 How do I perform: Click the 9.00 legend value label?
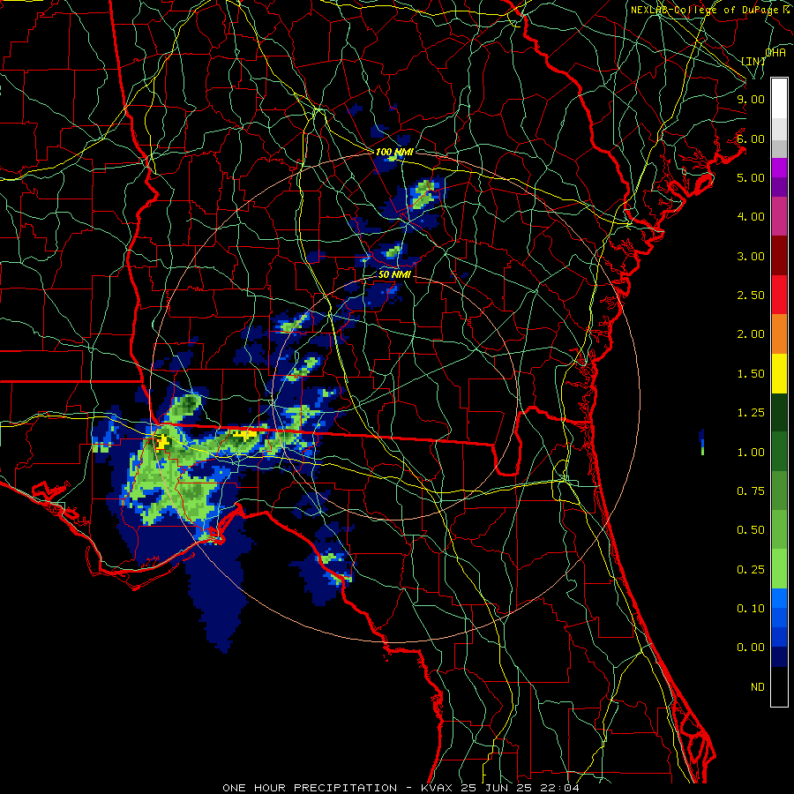tap(751, 99)
